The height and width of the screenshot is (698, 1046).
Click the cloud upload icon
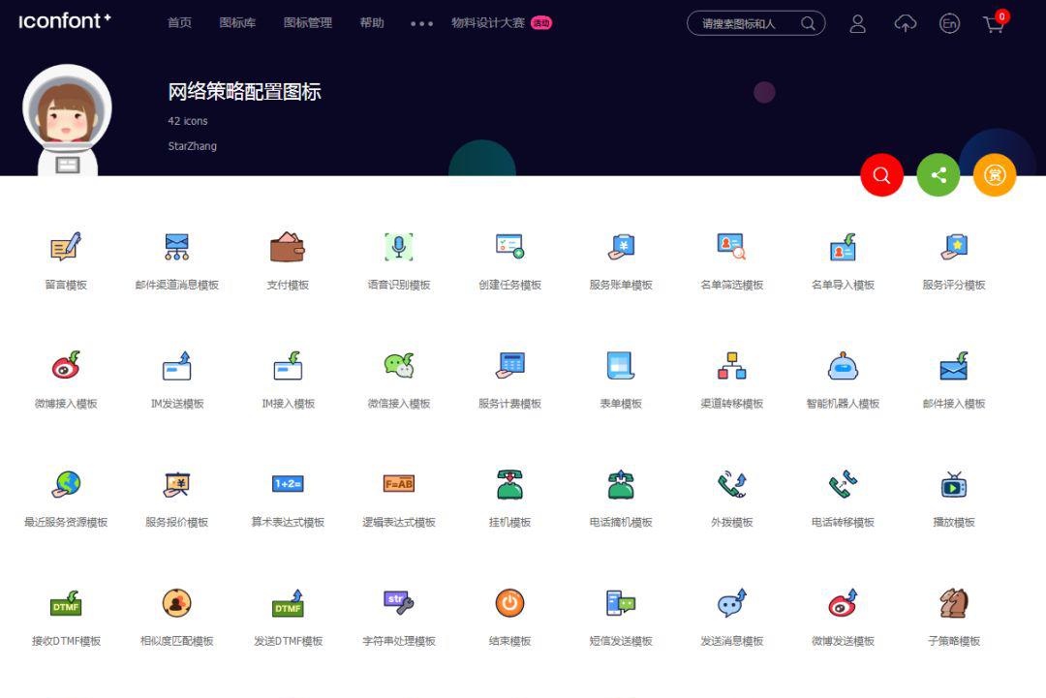(x=906, y=24)
